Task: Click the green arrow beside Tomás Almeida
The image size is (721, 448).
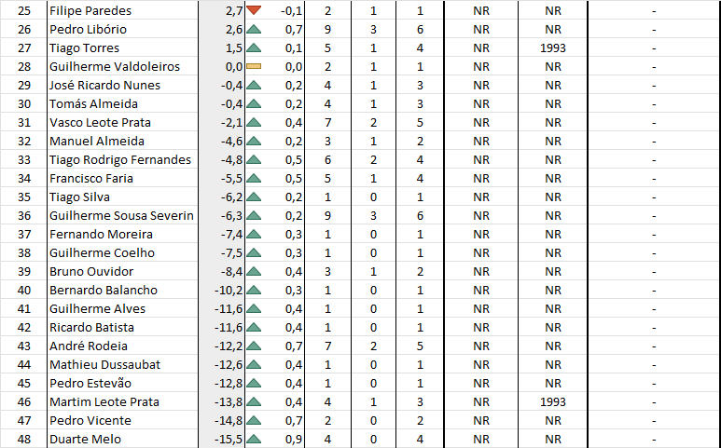Action: click(254, 103)
